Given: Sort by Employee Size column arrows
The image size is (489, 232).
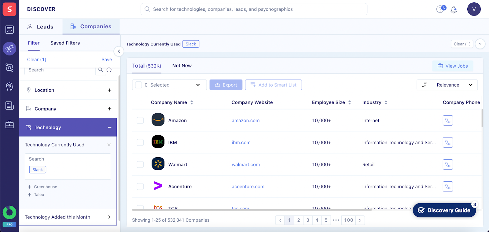Looking at the screenshot, I should click(x=350, y=102).
